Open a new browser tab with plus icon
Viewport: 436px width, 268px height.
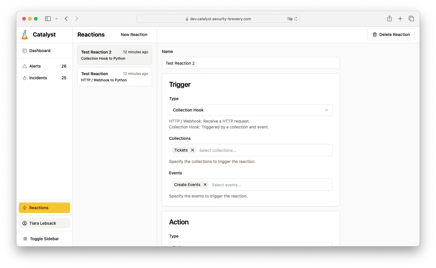pos(400,19)
